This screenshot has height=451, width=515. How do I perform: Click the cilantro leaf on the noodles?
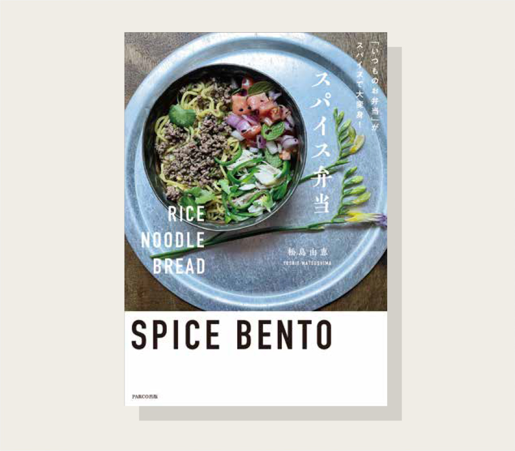[183, 116]
